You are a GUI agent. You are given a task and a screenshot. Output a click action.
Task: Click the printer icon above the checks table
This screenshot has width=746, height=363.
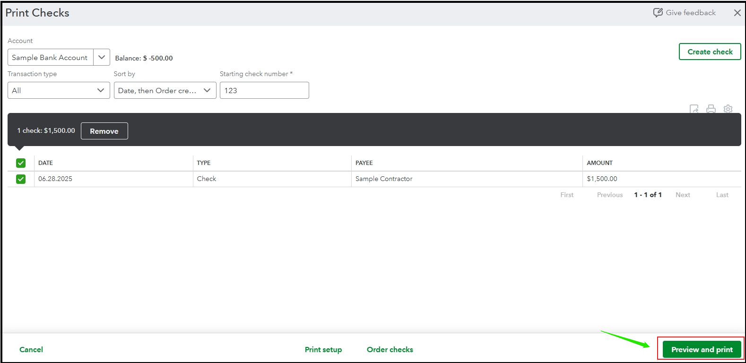(x=711, y=109)
